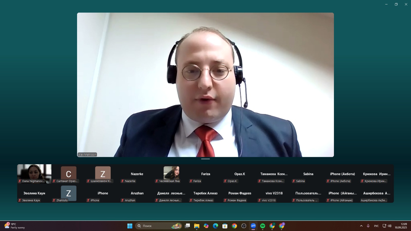Open volume control in system tray
The width and height of the screenshot is (411, 231).
tap(389, 226)
